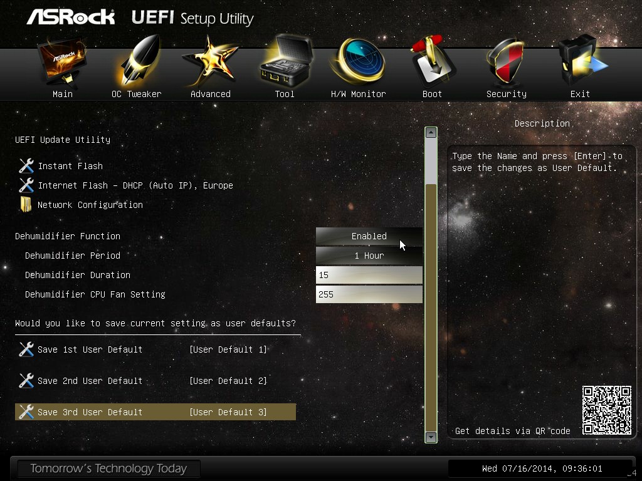Switch to the Exit tab label
This screenshot has width=642, height=481.
(580, 94)
